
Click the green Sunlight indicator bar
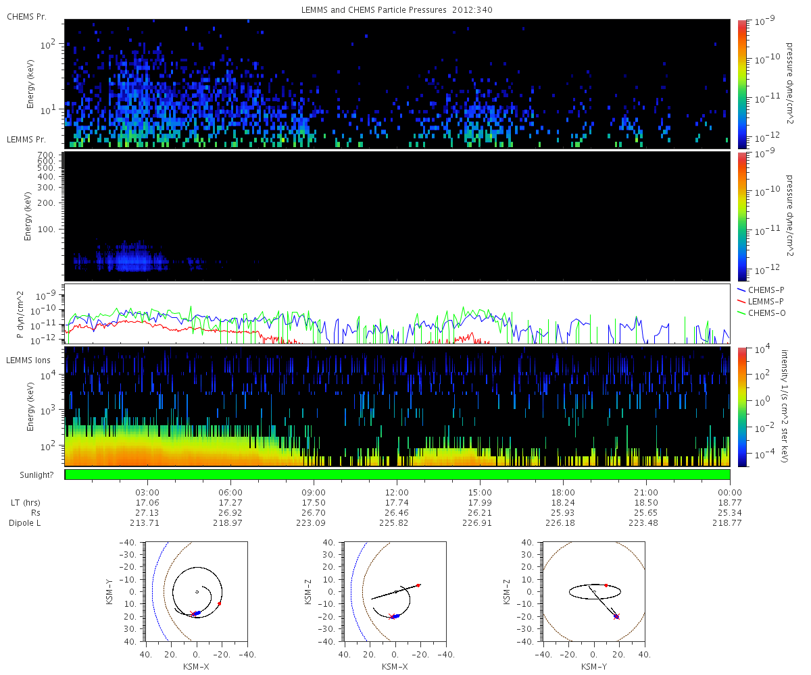tap(397, 475)
